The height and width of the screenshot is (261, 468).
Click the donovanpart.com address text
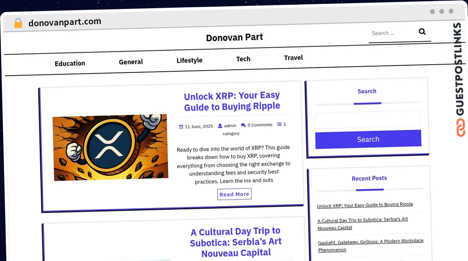65,22
